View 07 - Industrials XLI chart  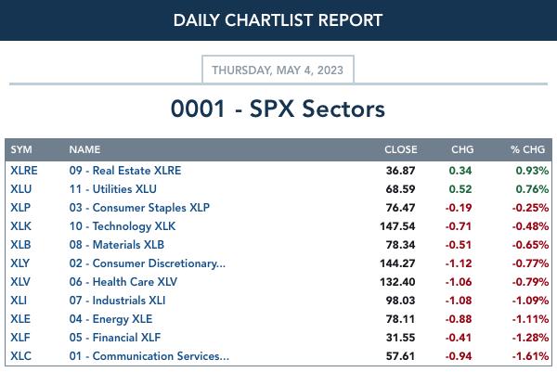(x=117, y=301)
